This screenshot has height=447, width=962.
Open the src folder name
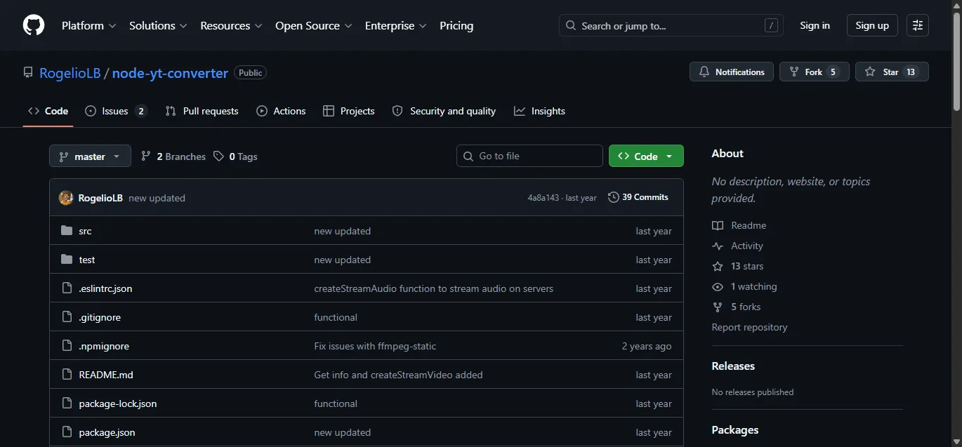85,231
